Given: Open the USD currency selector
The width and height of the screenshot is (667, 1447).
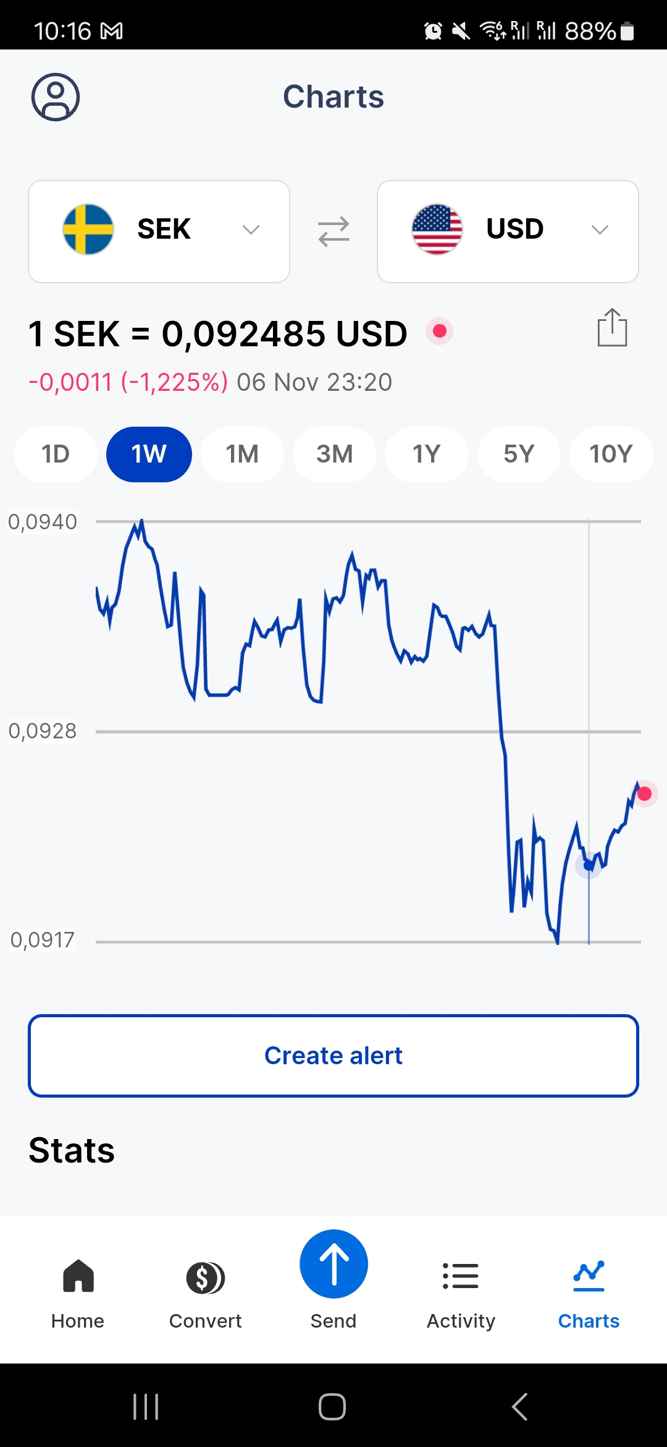Looking at the screenshot, I should point(508,231).
